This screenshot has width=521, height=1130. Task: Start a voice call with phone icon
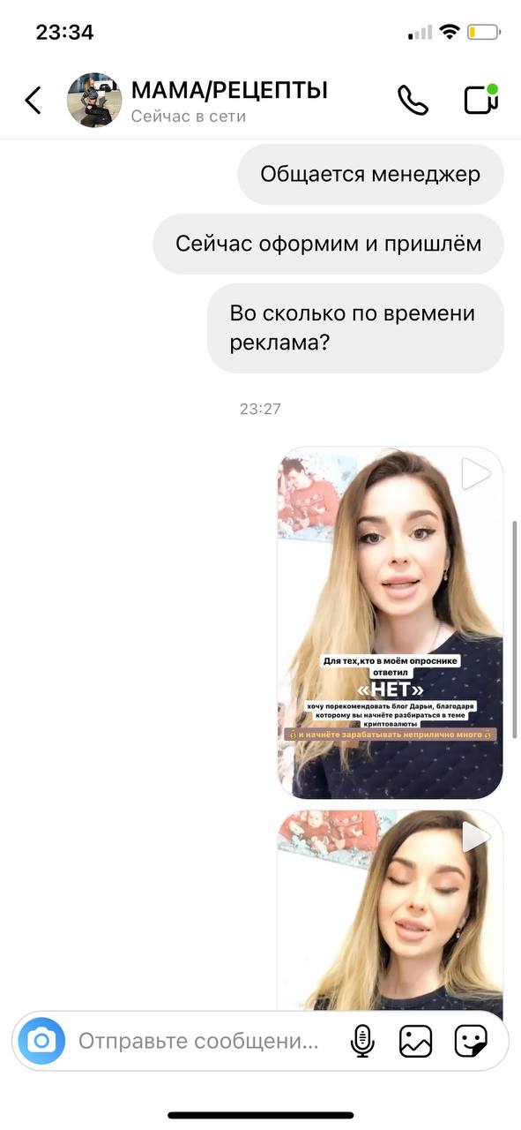[412, 100]
